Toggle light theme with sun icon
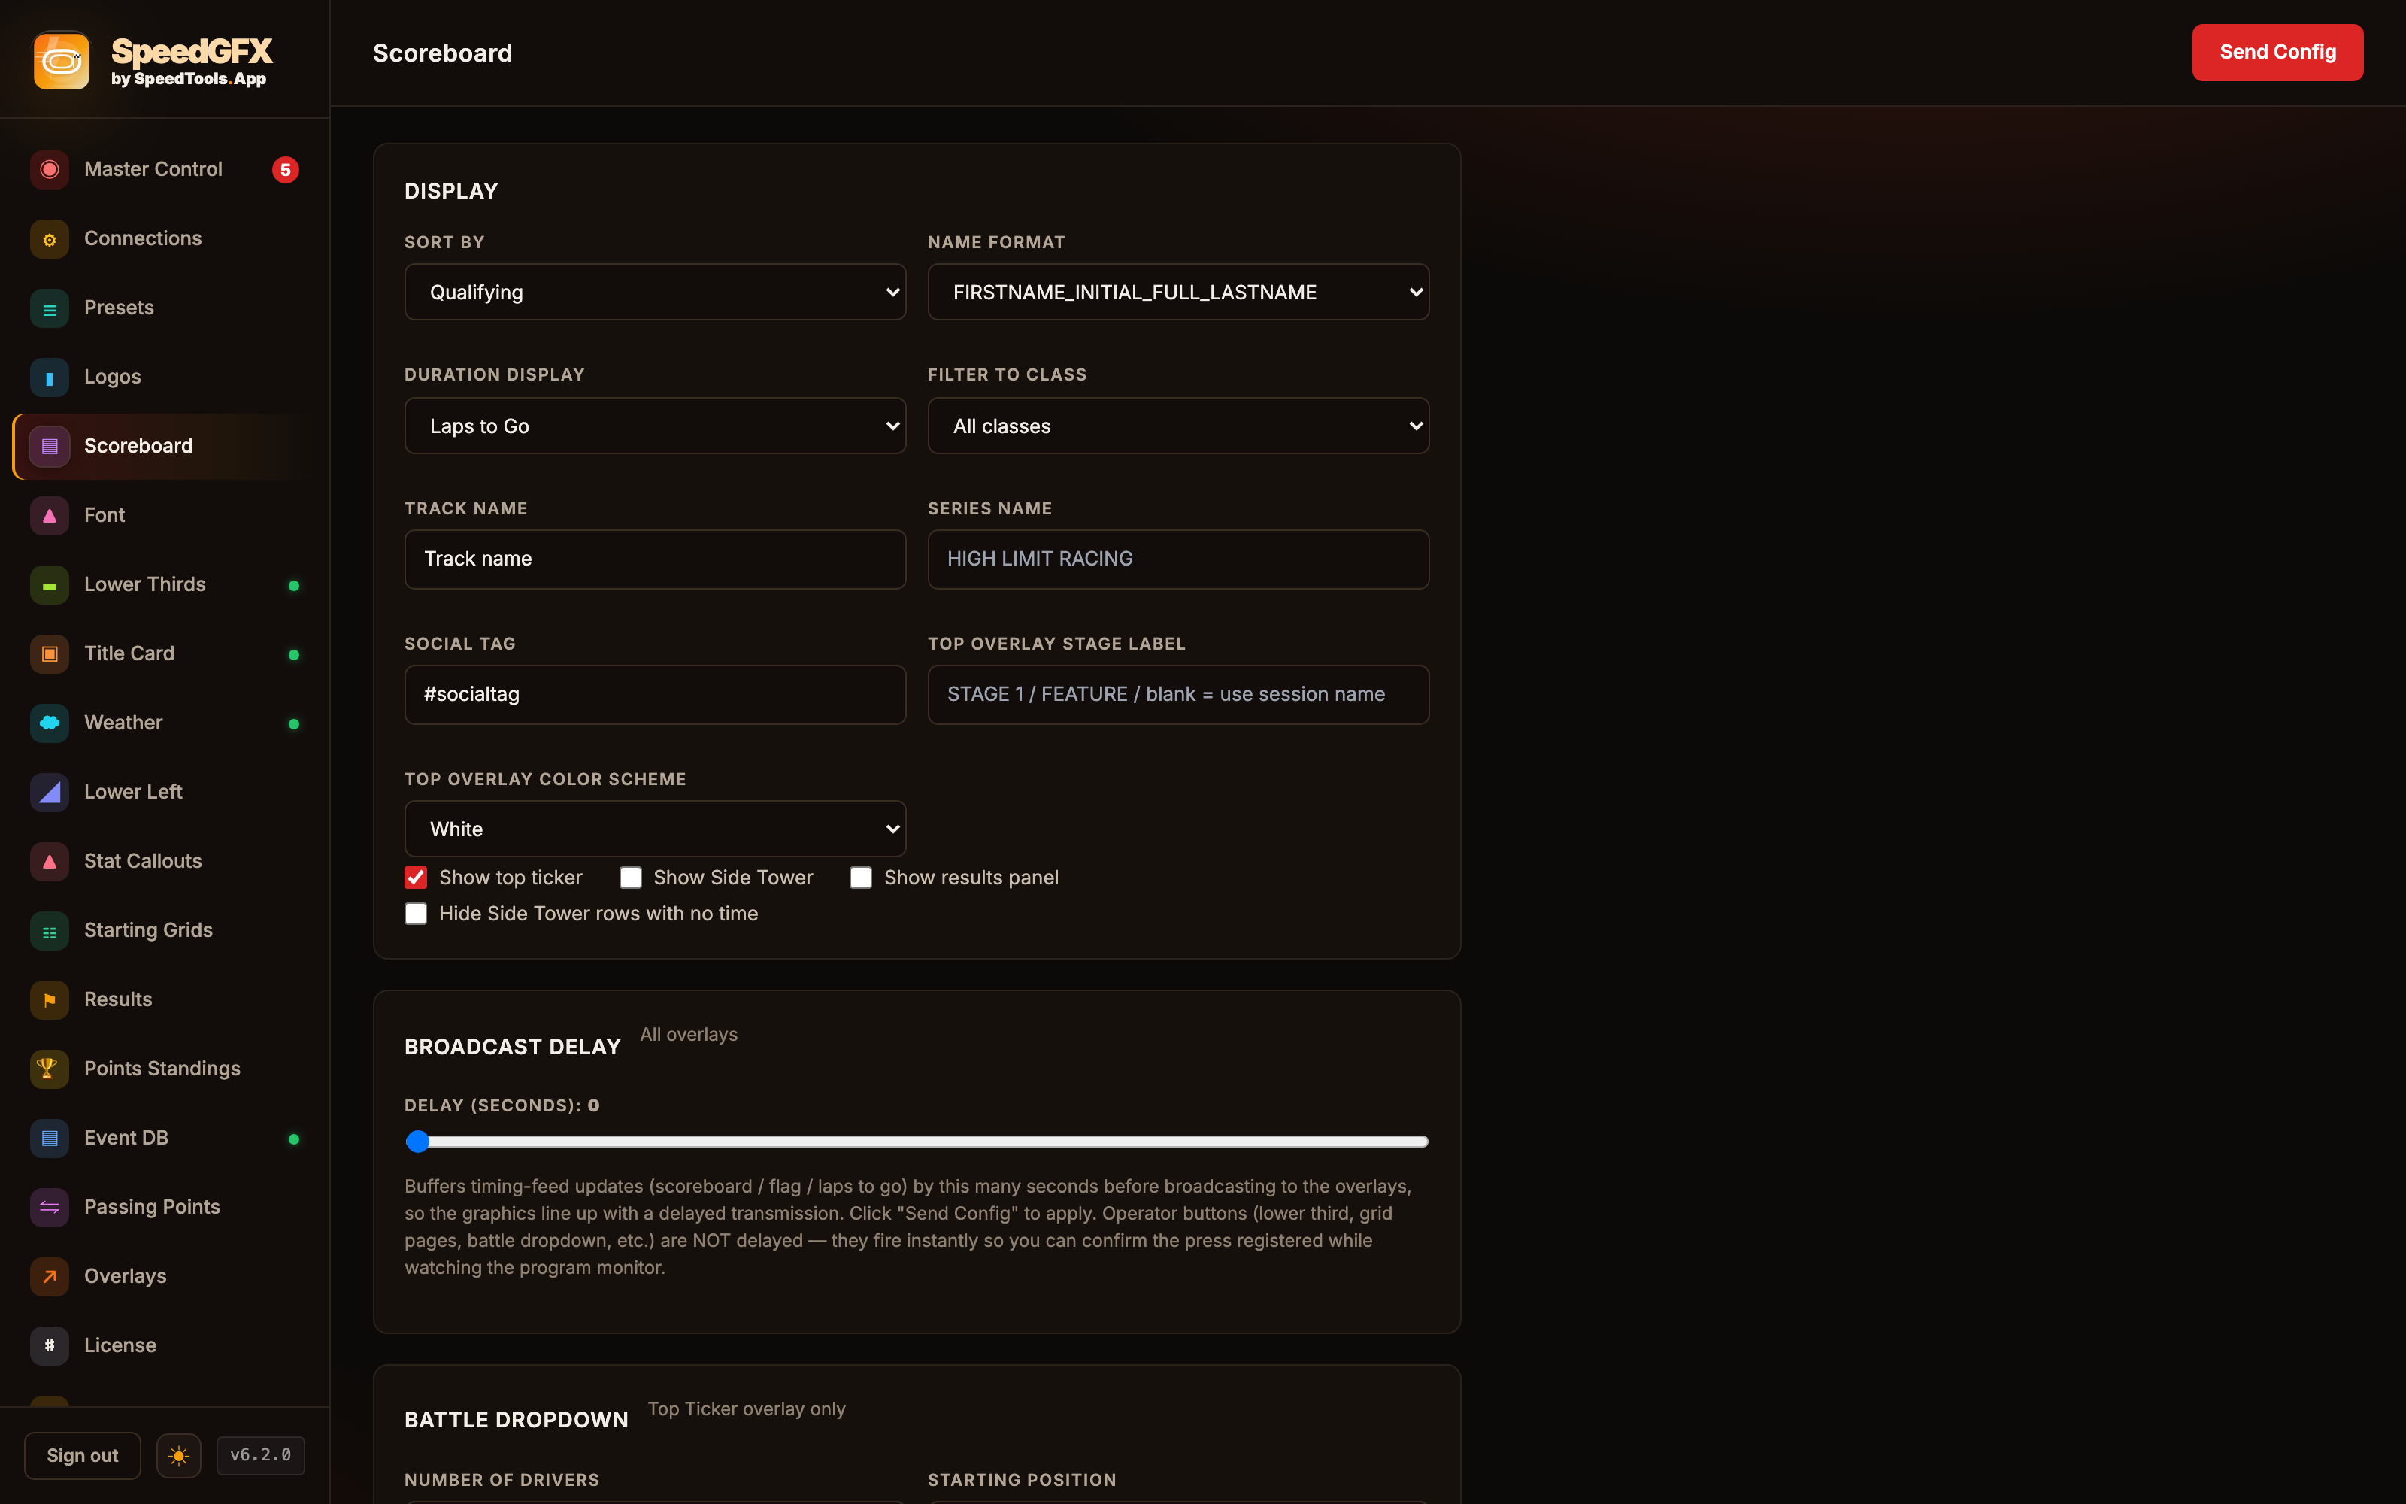 (x=179, y=1455)
